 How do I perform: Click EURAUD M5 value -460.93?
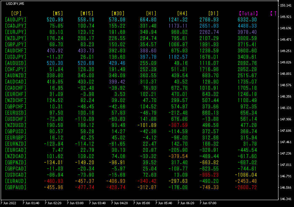point(53,181)
